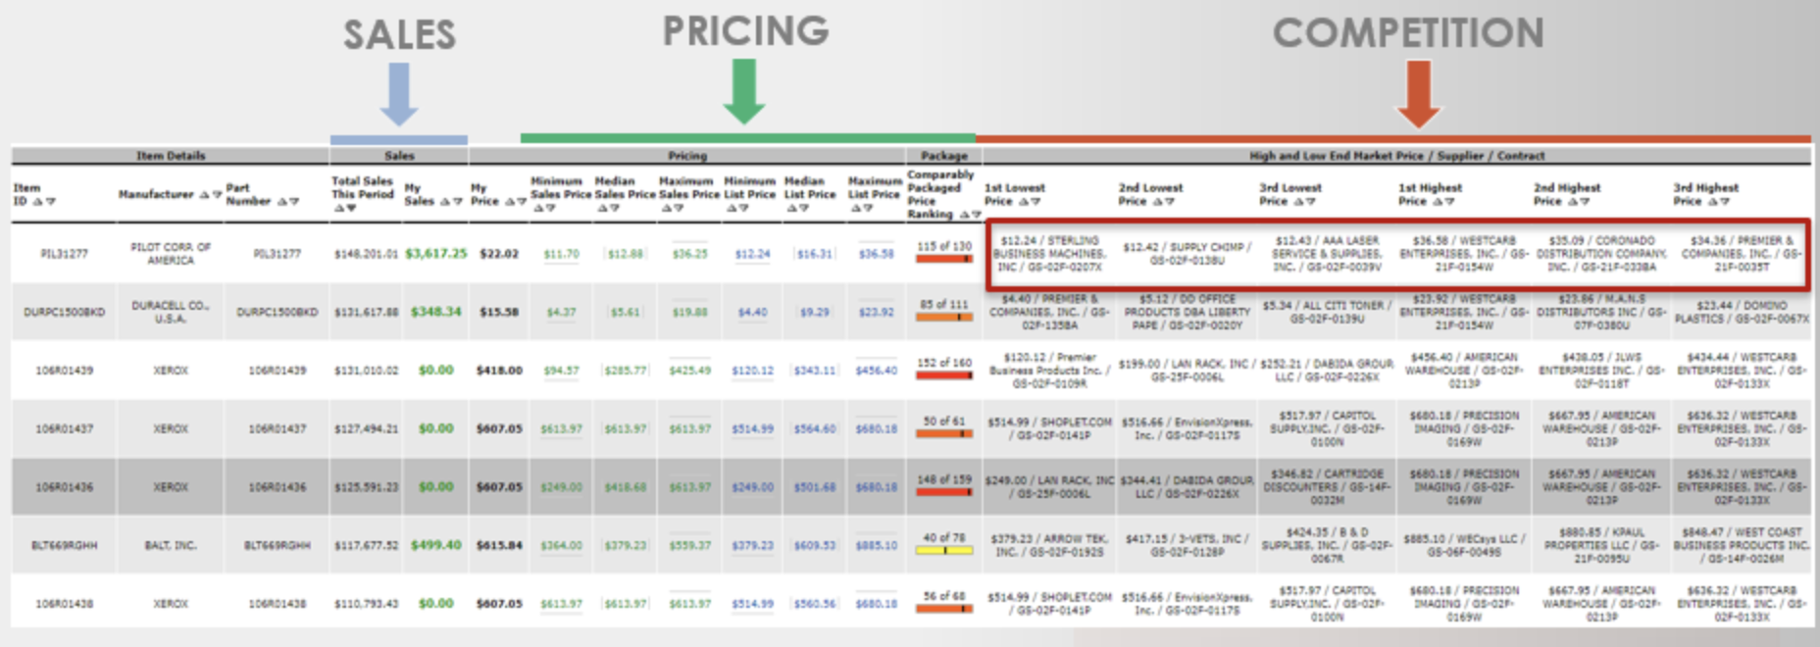Sort My Price column descending

(521, 202)
